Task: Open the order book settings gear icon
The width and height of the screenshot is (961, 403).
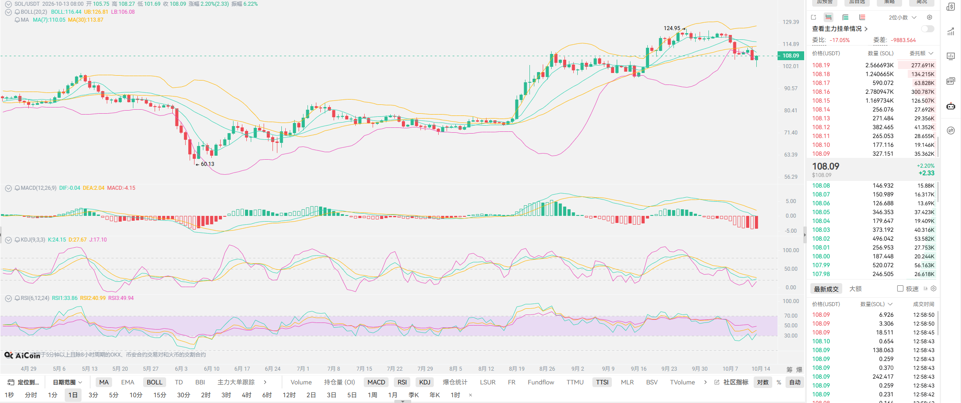Action: 930,17
